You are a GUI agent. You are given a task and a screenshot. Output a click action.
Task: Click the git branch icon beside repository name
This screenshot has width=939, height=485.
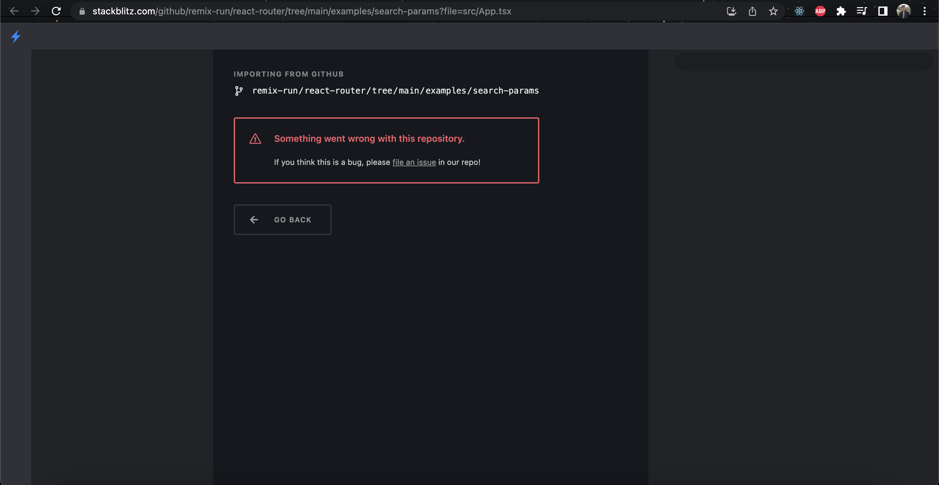(x=239, y=91)
